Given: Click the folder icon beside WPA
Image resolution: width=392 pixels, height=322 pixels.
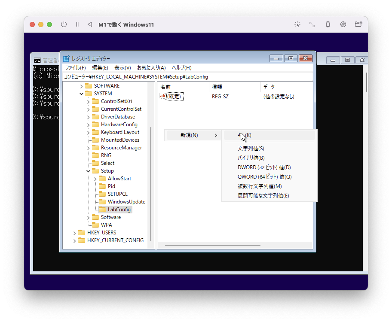Looking at the screenshot, I should click(95, 225).
